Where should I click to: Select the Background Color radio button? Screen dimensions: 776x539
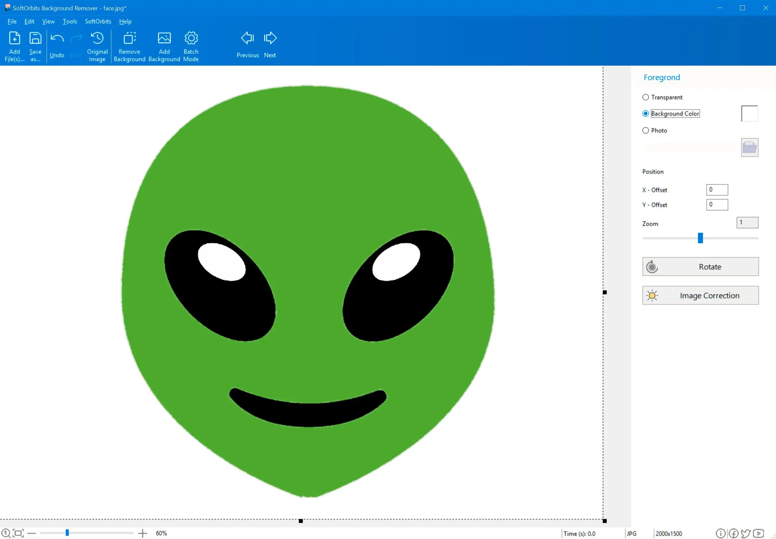tap(646, 114)
